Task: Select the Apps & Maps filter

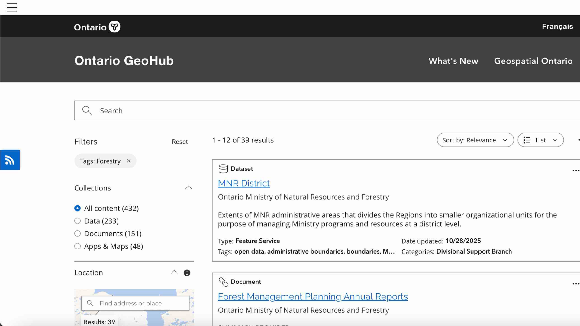Action: [77, 246]
